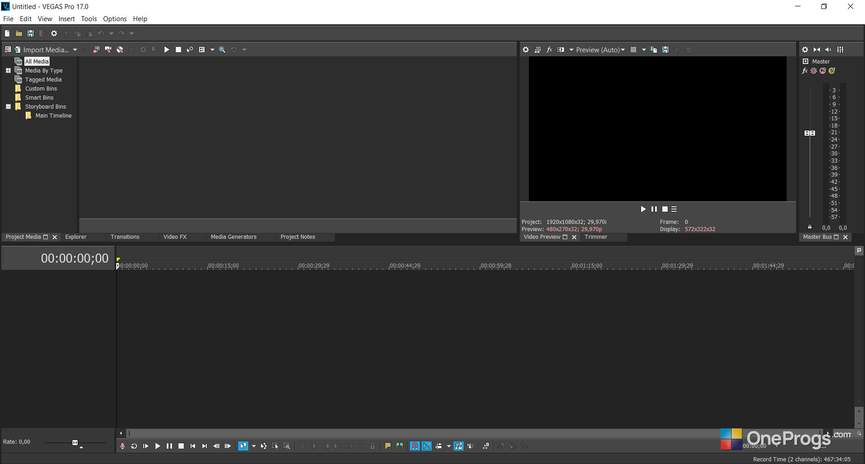Click the search media magnifier icon
The width and height of the screenshot is (865, 464).
click(x=222, y=50)
